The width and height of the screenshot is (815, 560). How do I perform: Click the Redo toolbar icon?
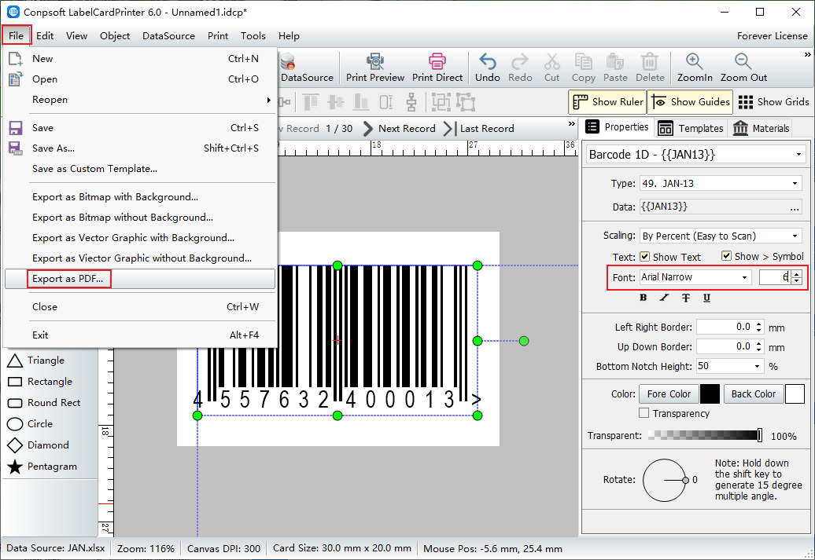point(520,68)
